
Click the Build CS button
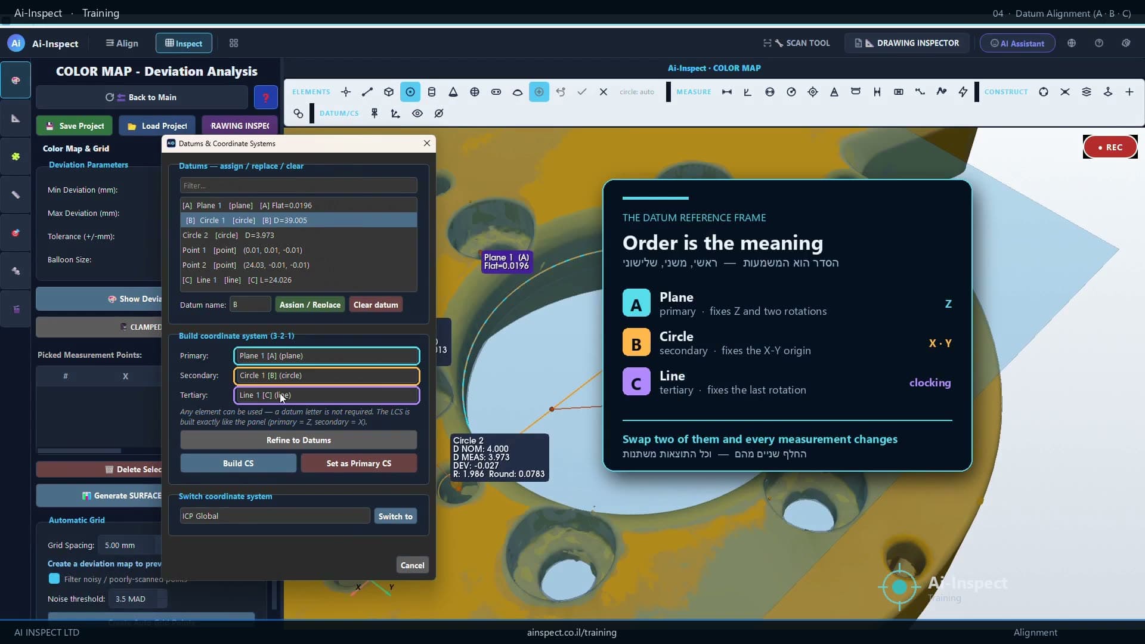[x=239, y=463]
